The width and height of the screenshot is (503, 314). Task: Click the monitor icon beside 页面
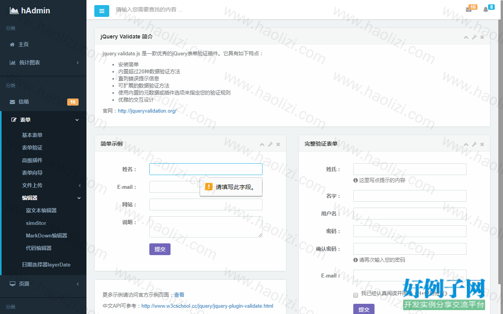(x=13, y=284)
